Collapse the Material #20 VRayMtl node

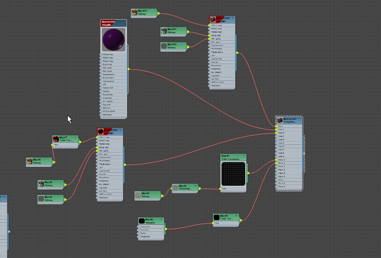(124, 22)
